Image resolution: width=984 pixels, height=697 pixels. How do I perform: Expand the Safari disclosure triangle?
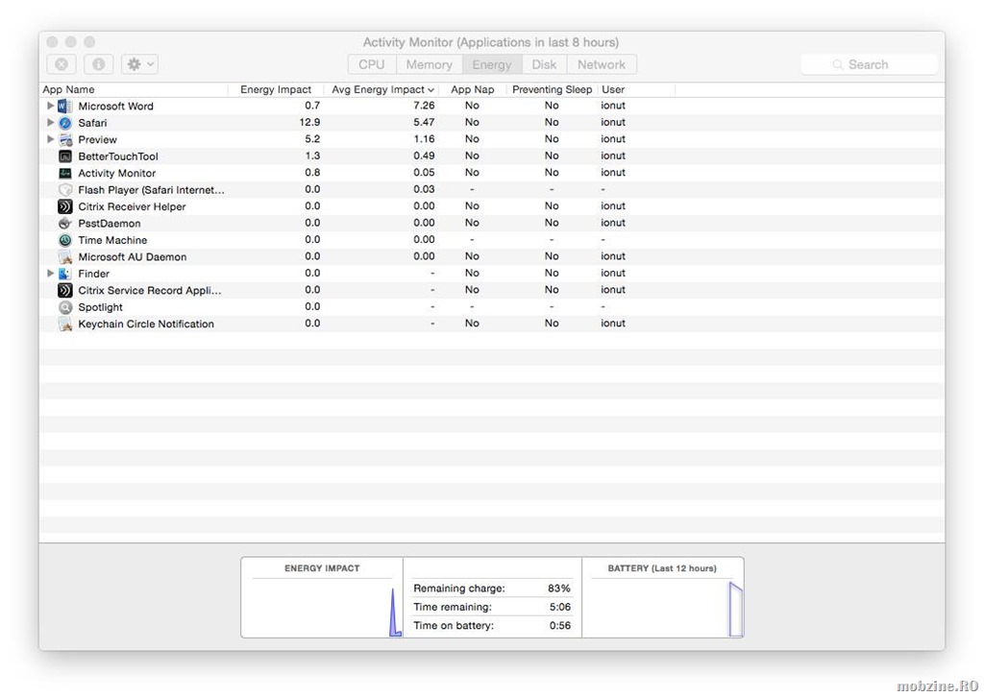[50, 122]
